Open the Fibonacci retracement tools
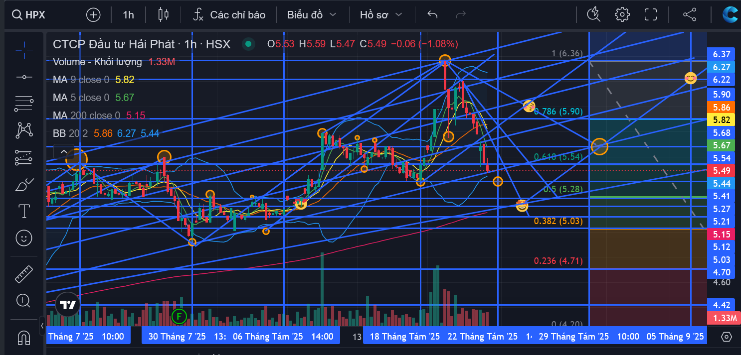This screenshot has width=741, height=355. (x=24, y=104)
